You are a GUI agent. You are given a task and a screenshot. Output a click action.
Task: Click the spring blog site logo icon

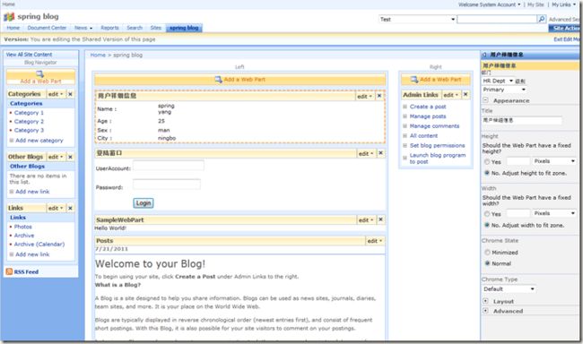coord(9,17)
